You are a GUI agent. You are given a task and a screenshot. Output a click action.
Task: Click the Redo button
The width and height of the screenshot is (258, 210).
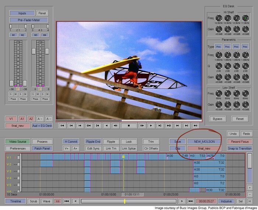click(246, 134)
